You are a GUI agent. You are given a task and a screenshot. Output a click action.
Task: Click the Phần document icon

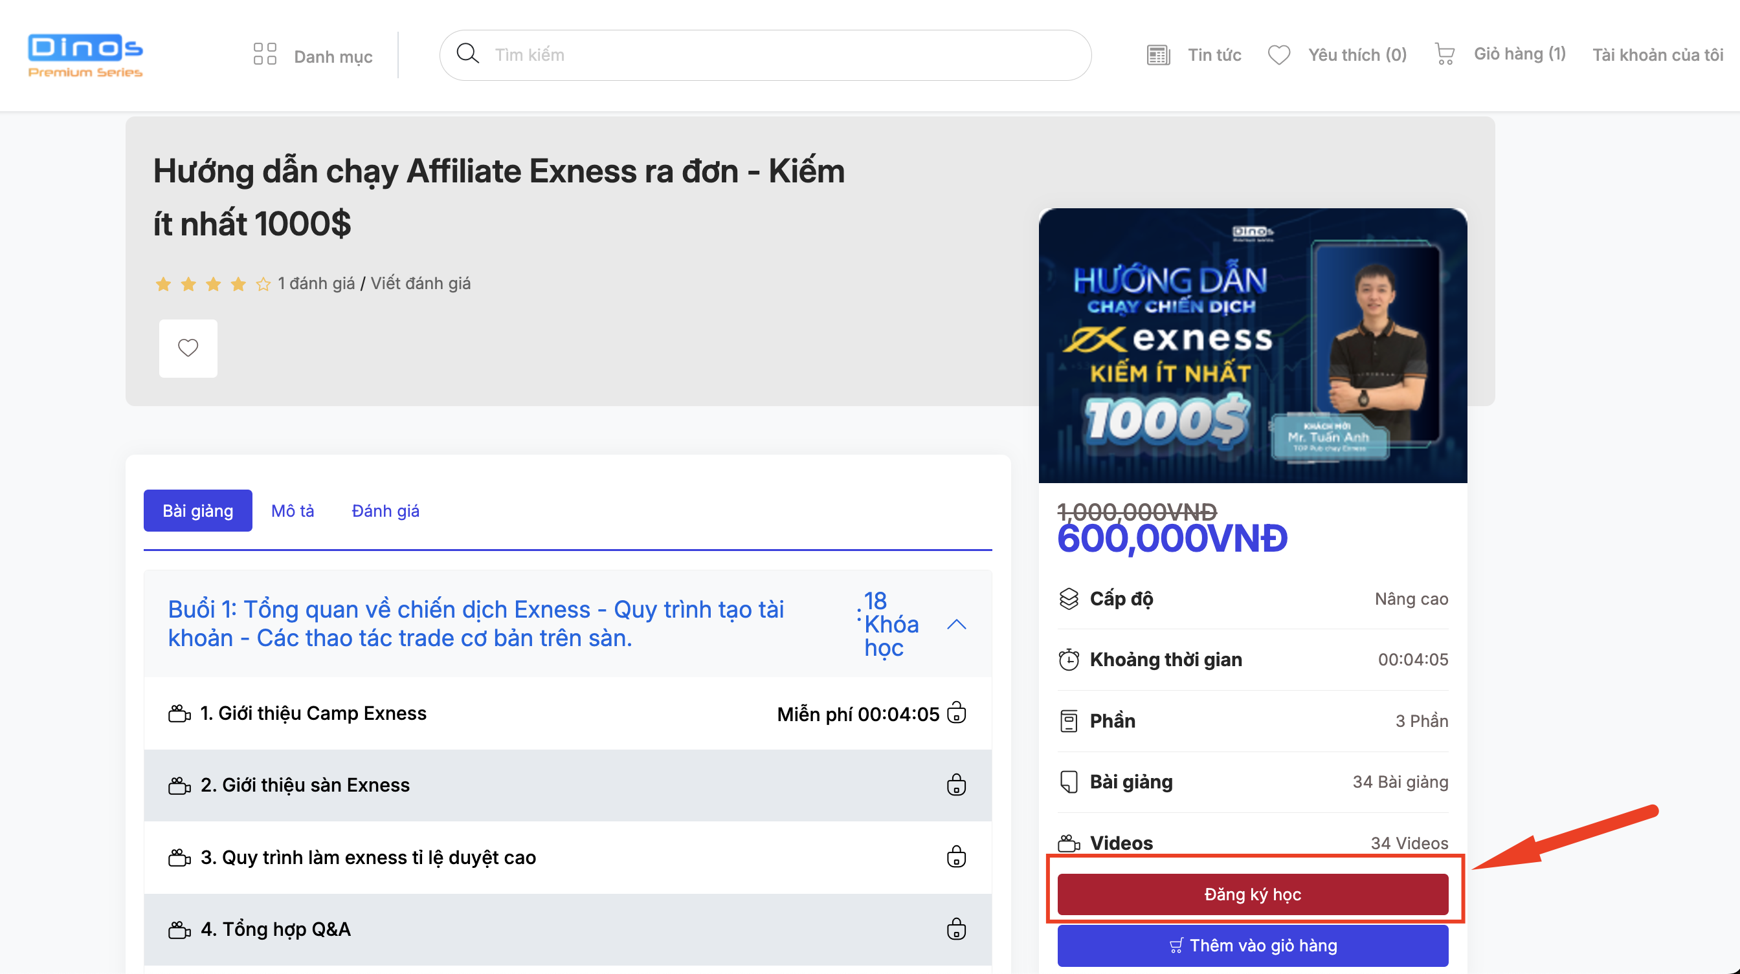pyautogui.click(x=1069, y=722)
